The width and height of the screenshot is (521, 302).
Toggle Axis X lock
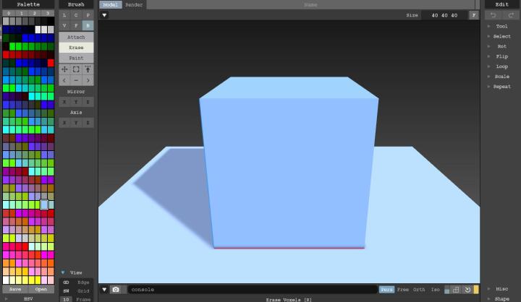pyautogui.click(x=64, y=123)
